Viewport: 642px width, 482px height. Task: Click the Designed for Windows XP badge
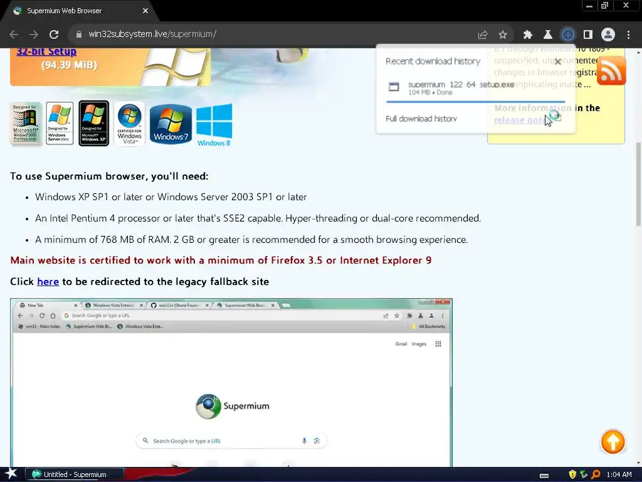94,123
